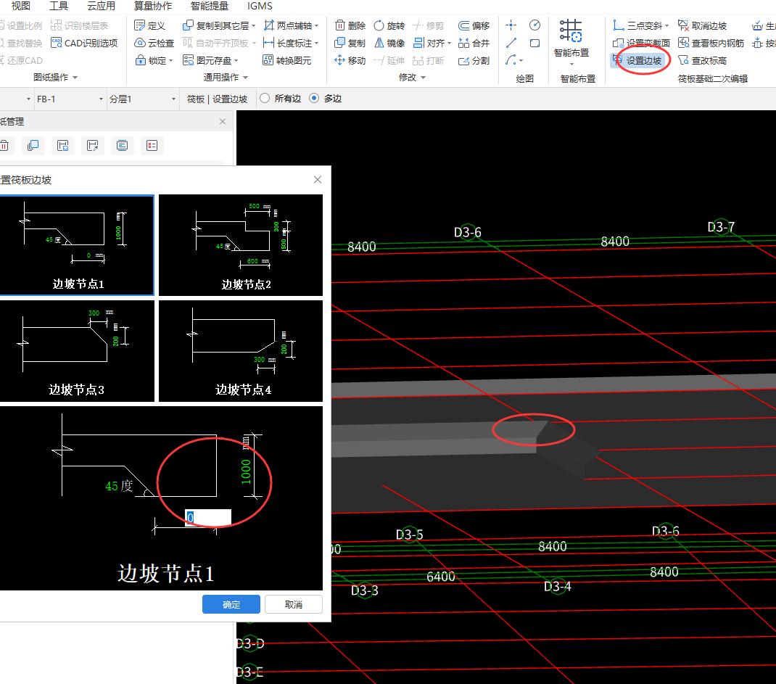This screenshot has width=776, height=684.
Task: Click the D3-6 axis label near top of canvas
Action: (x=468, y=232)
